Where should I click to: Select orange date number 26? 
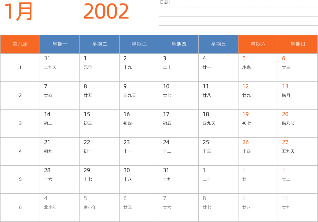(x=245, y=143)
